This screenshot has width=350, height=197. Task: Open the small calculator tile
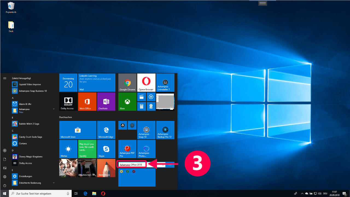[141, 106]
